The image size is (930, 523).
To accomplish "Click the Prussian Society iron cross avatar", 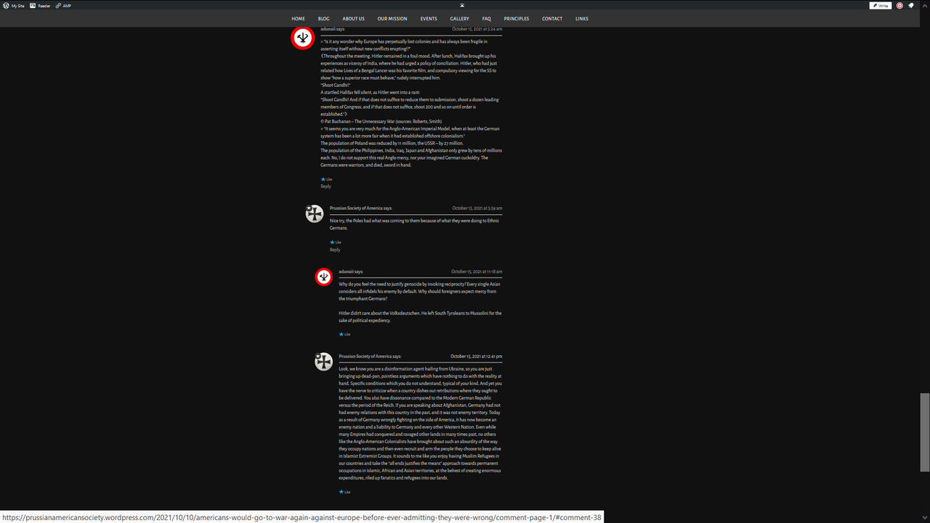I will click(x=314, y=213).
